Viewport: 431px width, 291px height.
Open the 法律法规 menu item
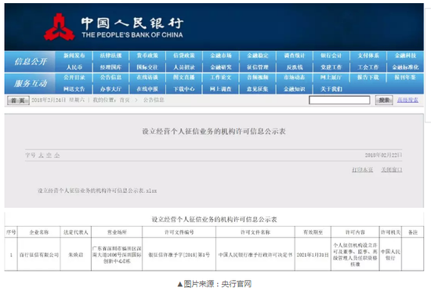[x=110, y=56]
